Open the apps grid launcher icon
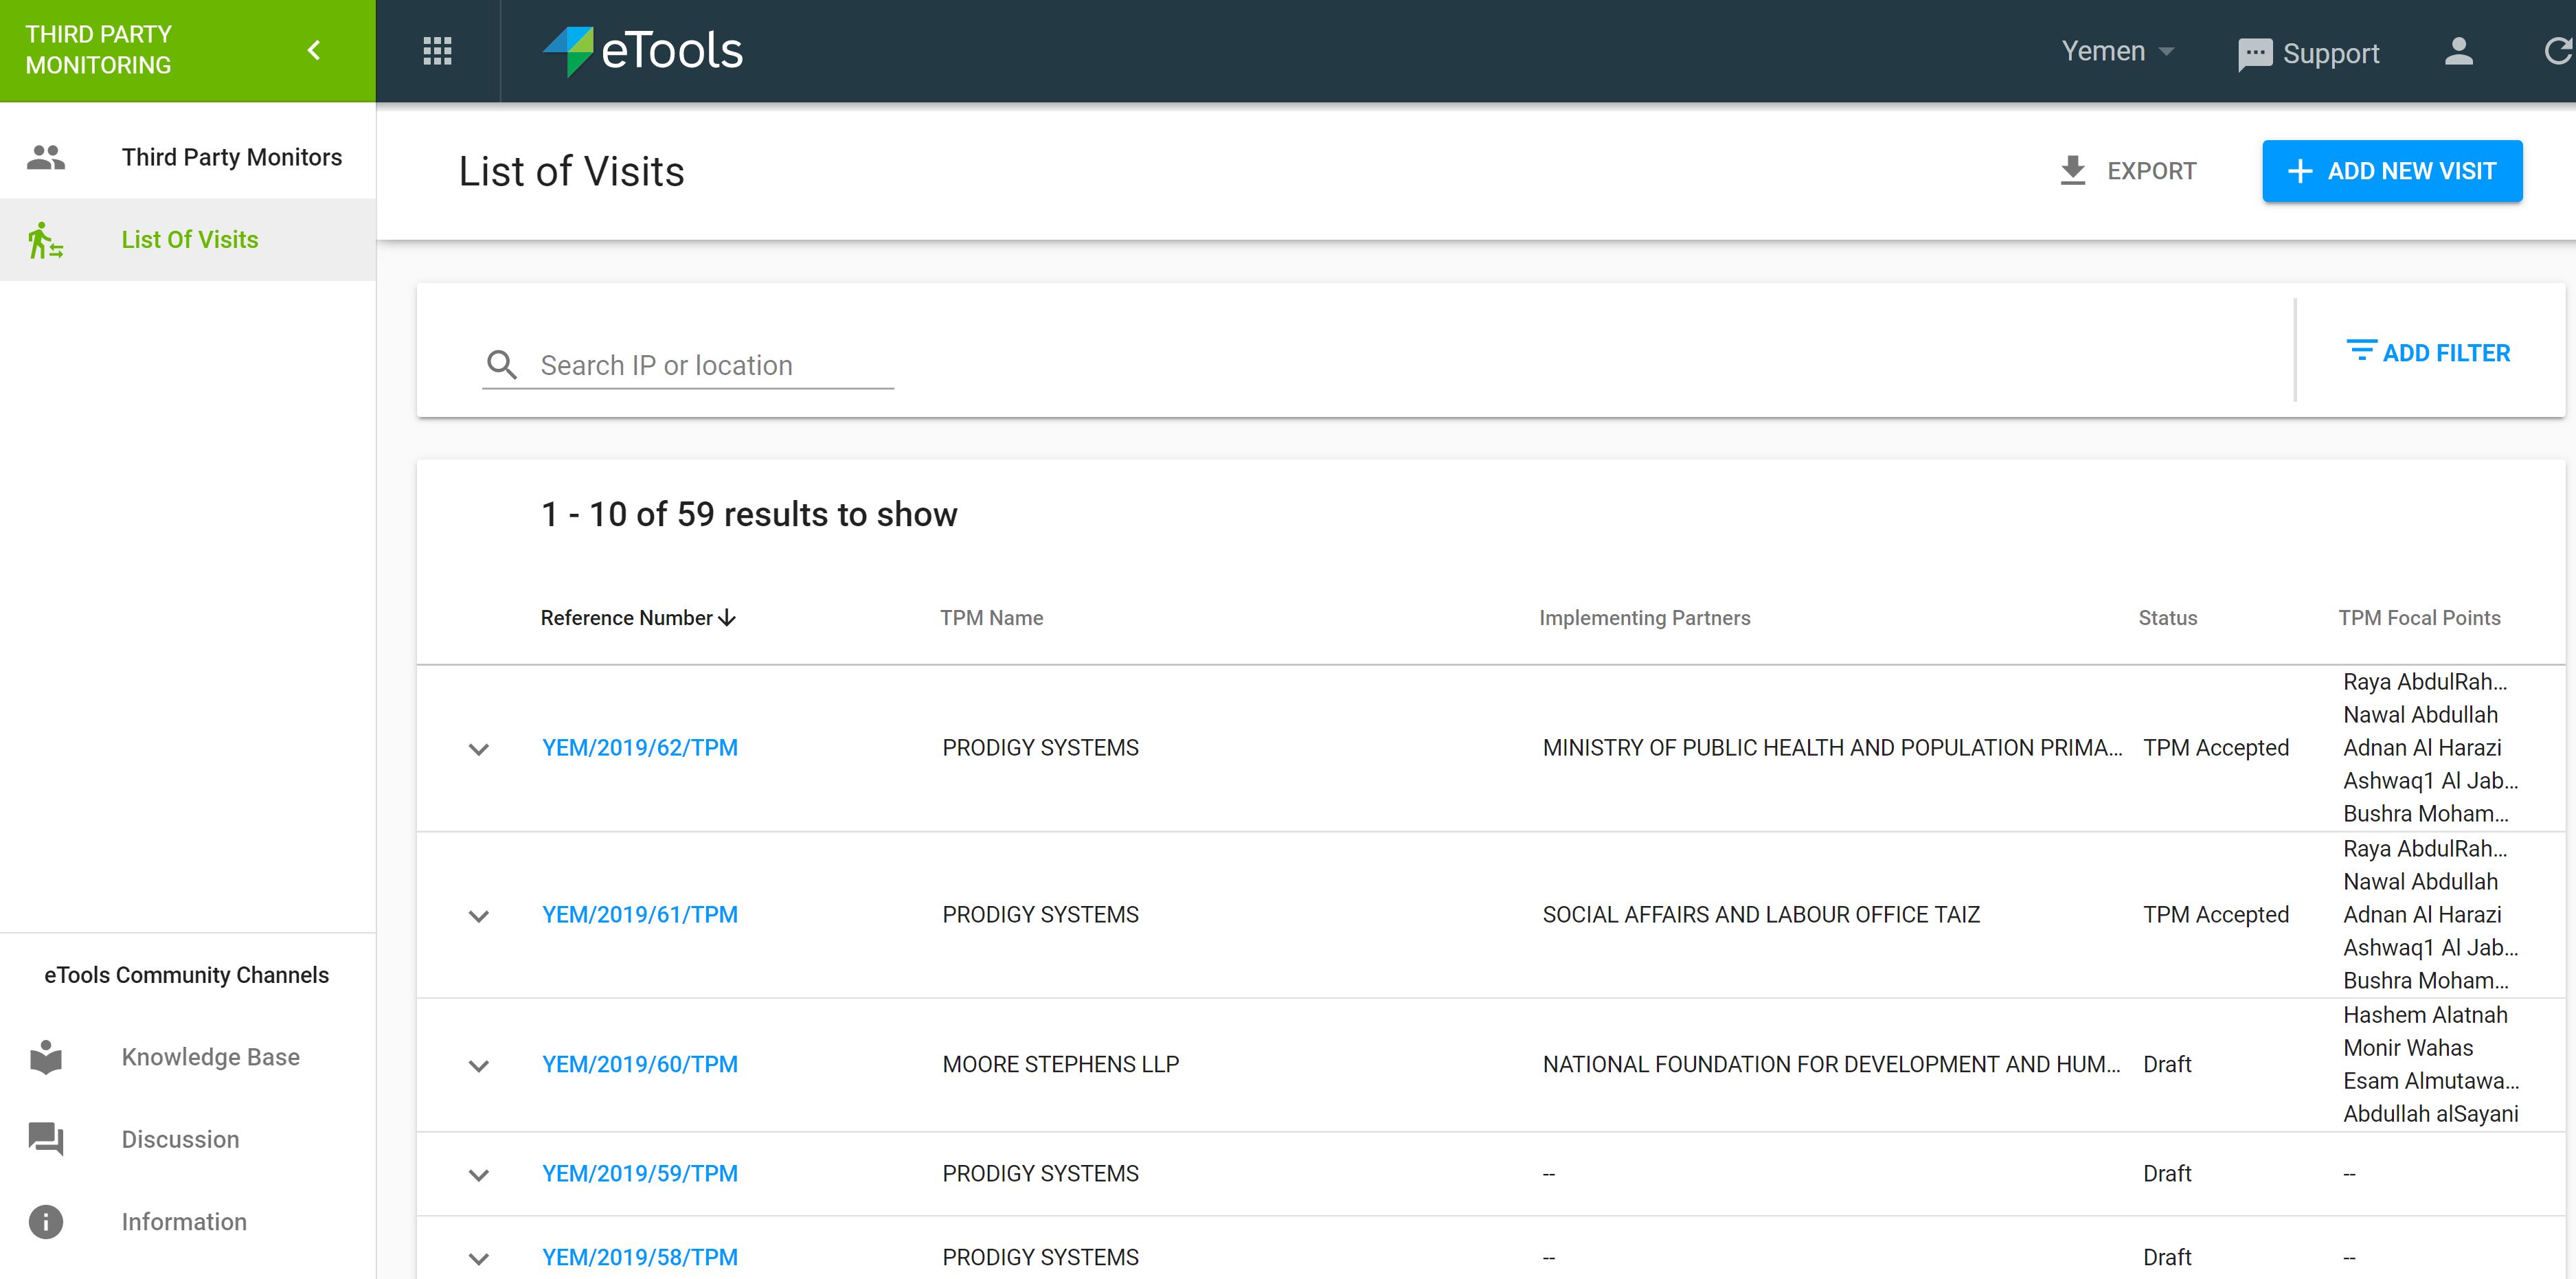The width and height of the screenshot is (2576, 1279). point(437,51)
